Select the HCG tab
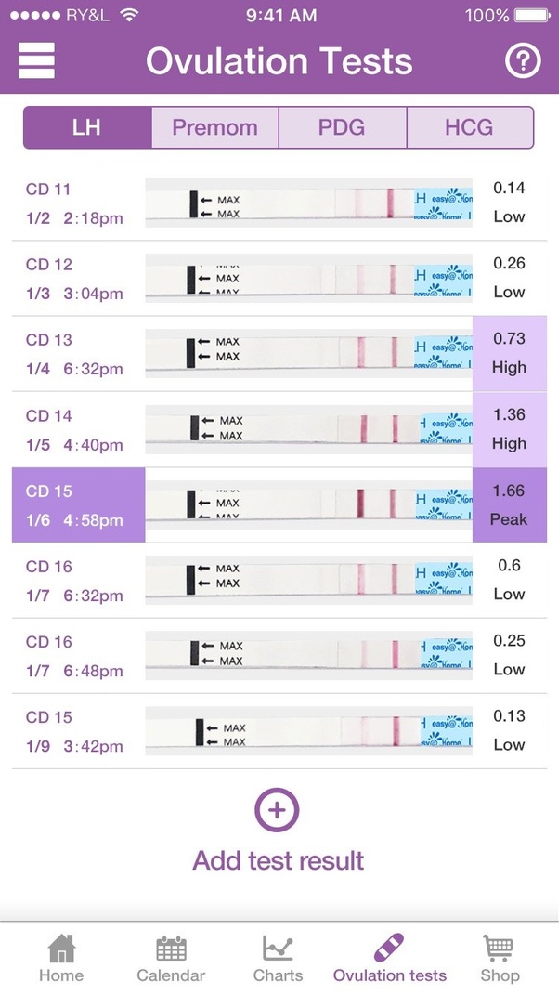559x995 pixels. click(x=470, y=127)
